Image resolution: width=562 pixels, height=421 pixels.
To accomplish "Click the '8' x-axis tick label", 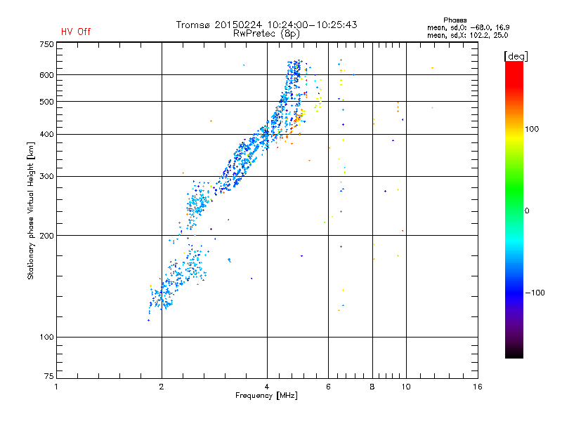I will [x=372, y=387].
